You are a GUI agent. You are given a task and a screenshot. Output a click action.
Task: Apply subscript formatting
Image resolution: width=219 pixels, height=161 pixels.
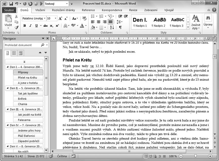point(52,26)
